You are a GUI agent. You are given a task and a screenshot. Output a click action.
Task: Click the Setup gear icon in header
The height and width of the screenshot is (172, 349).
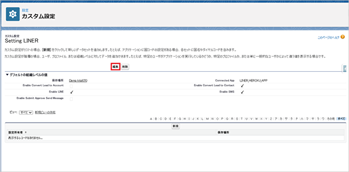tap(13, 14)
